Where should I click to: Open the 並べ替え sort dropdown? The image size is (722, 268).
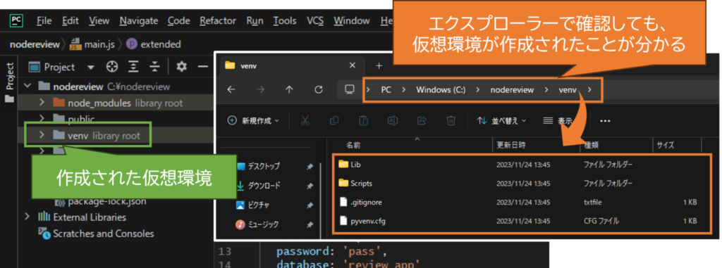(x=502, y=120)
